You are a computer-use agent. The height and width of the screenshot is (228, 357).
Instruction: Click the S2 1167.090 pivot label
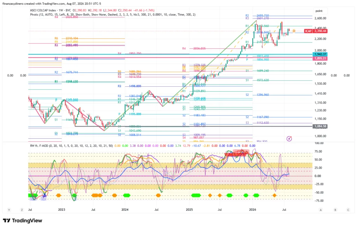[x=257, y=117]
